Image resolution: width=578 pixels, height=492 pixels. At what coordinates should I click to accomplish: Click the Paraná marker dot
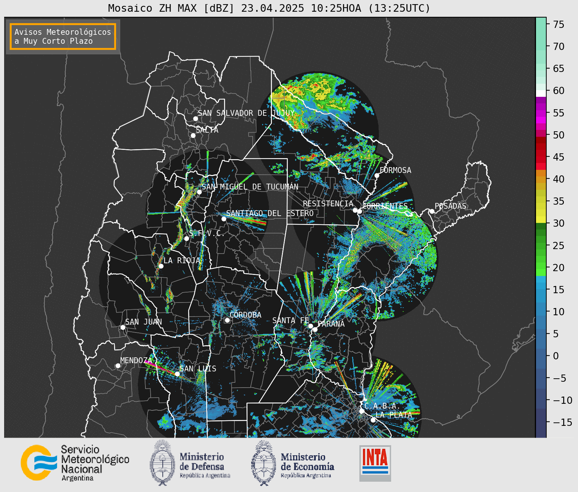(x=315, y=329)
